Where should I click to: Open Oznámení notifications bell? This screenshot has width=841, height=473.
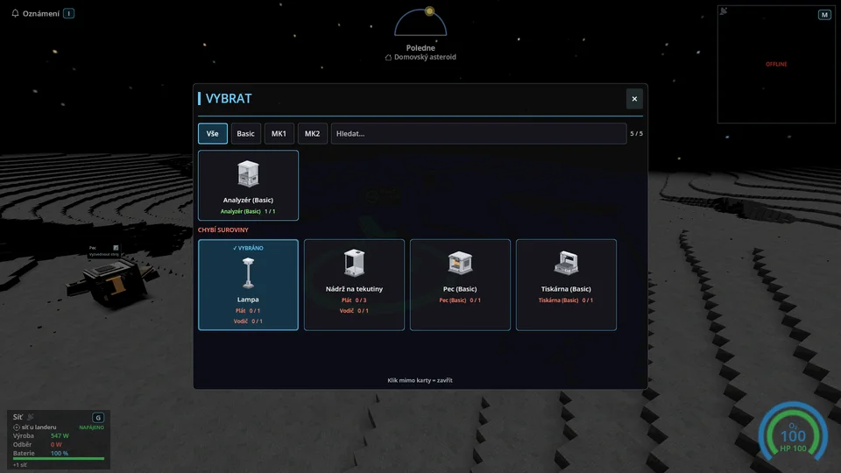tap(15, 13)
